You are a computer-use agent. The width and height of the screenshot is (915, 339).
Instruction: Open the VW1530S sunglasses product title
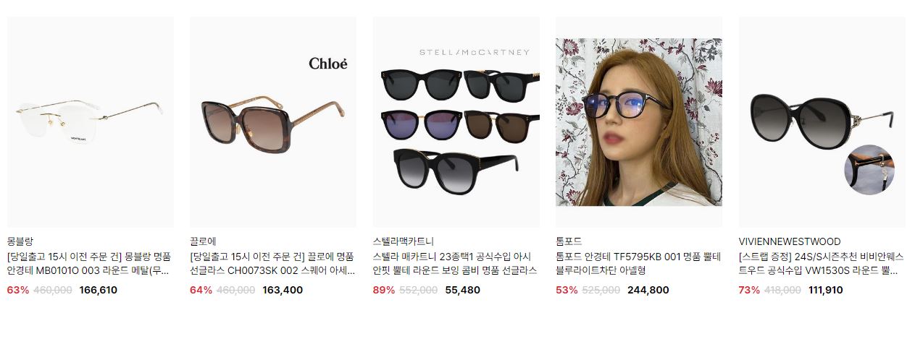coord(822,263)
